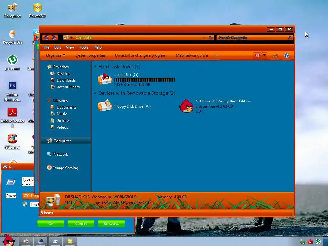Select Favorites in the navigation pane
The image size is (328, 246).
click(61, 67)
